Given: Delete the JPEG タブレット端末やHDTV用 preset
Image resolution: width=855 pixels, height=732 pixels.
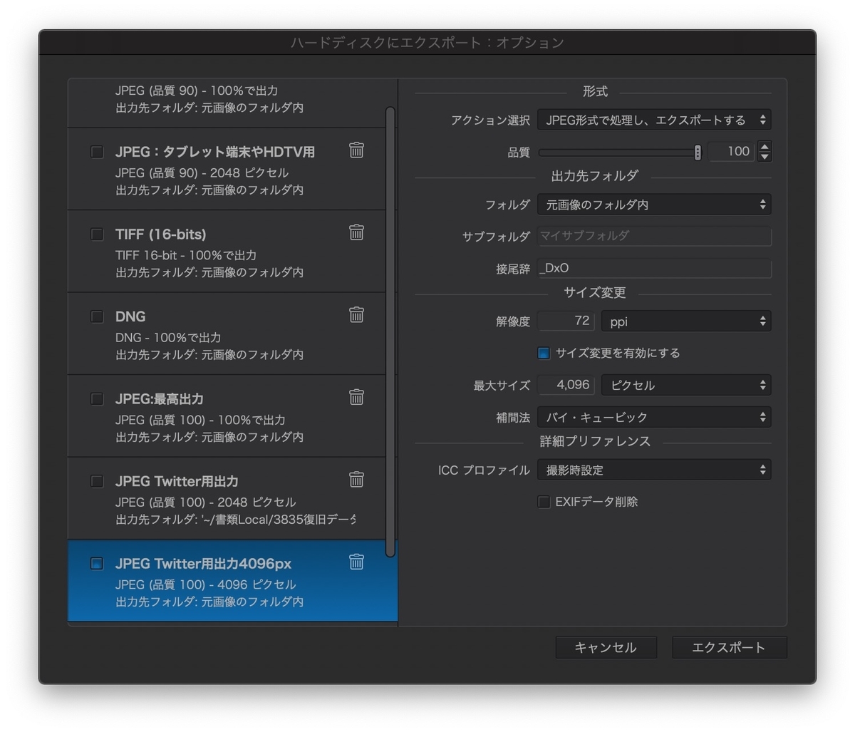Looking at the screenshot, I should (x=356, y=150).
